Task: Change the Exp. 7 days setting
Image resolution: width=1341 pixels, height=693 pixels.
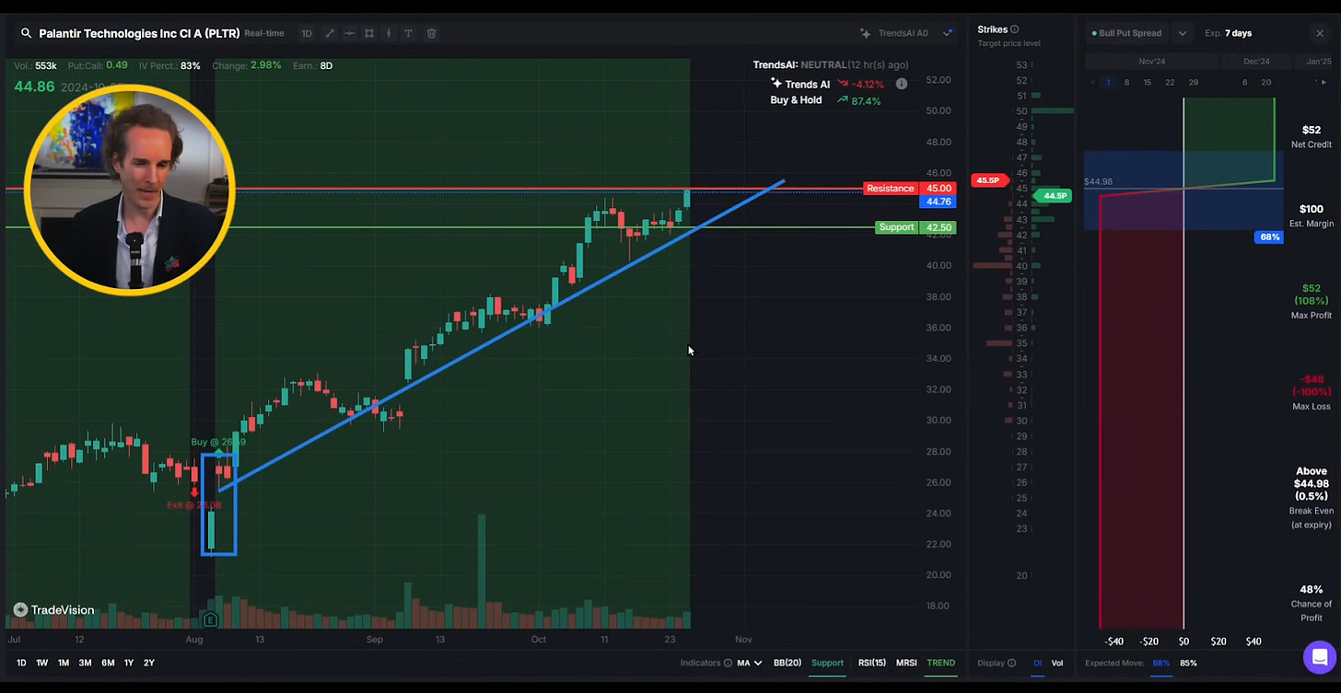Action: coord(1228,33)
